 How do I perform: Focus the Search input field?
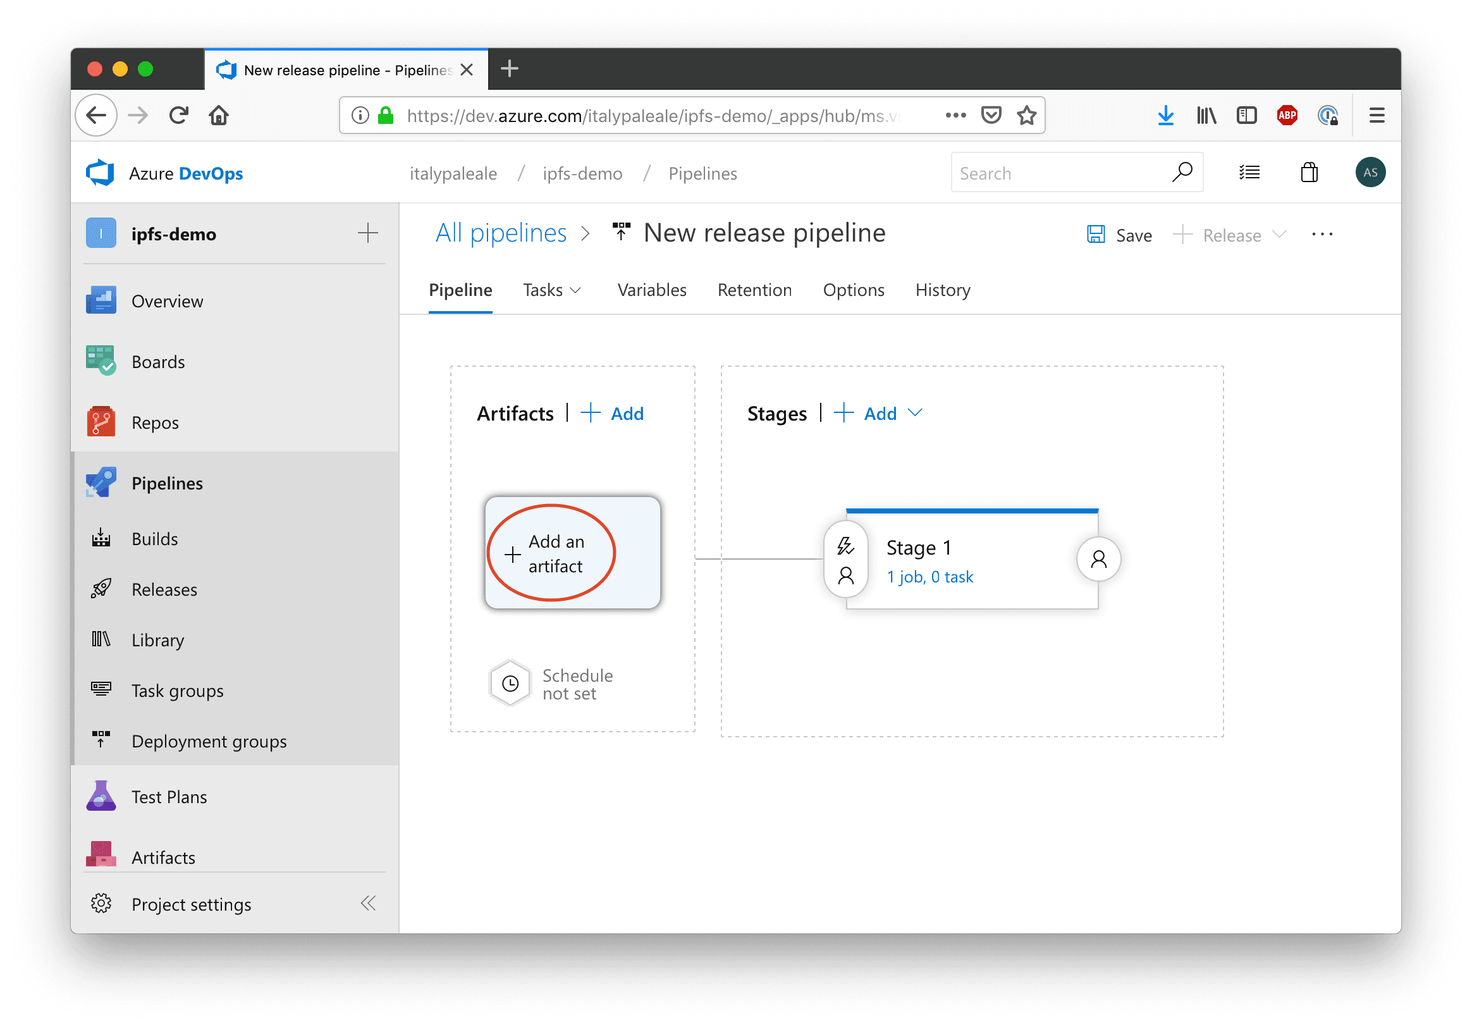(1076, 173)
